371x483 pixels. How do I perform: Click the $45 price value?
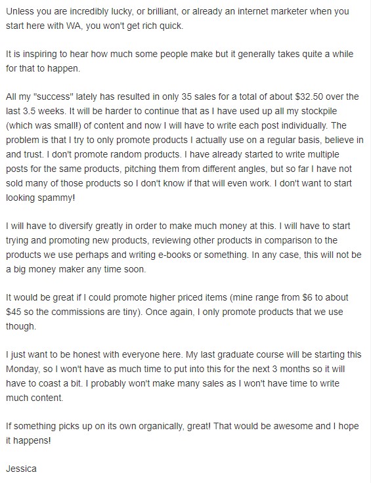pyautogui.click(x=14, y=312)
